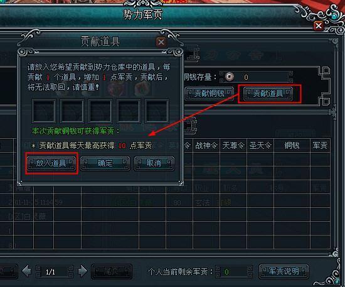Go to previous page arrow

point(26,271)
